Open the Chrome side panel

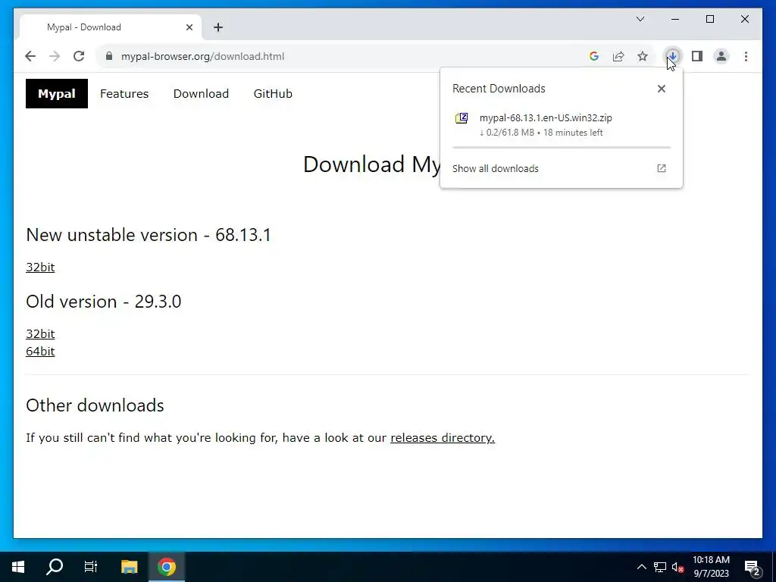[x=697, y=56]
